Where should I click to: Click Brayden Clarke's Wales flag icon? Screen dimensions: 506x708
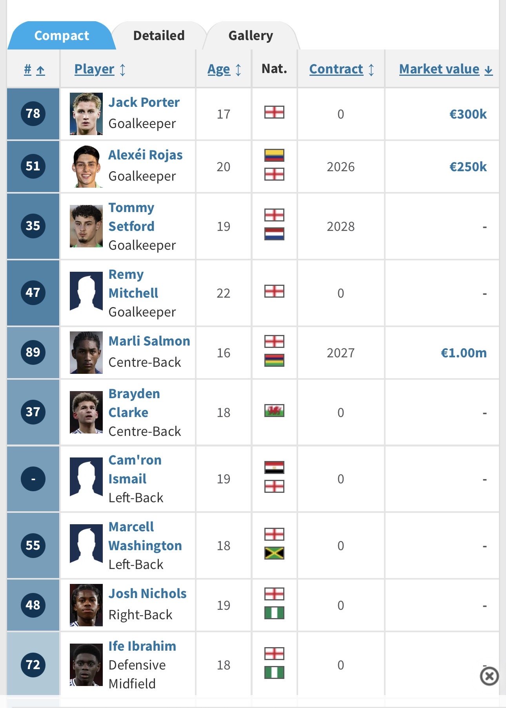(274, 411)
